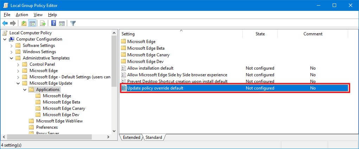
Task: Select Microsoft Edge under Applications in tree
Action: point(57,96)
